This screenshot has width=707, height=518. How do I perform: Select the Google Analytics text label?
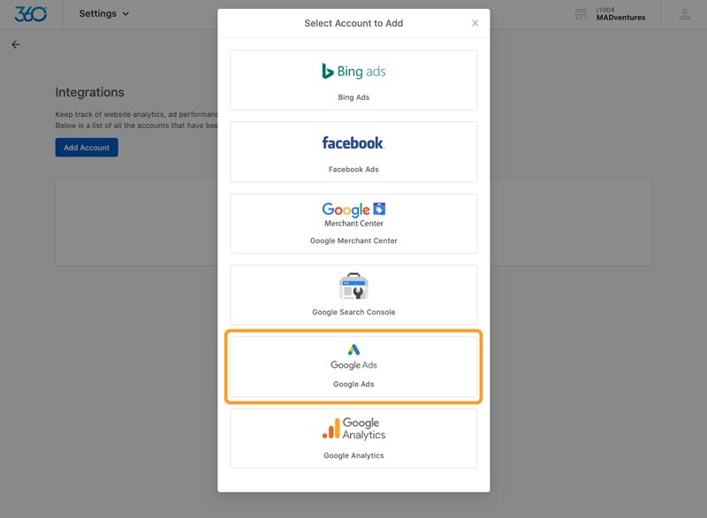point(353,455)
